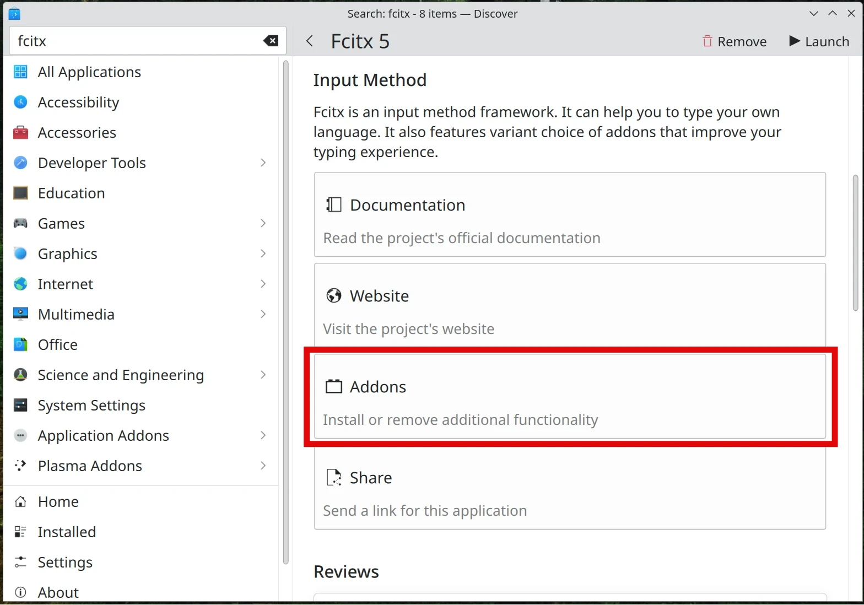Viewport: 864px width, 605px height.
Task: Click the Input Method heading
Action: [370, 80]
